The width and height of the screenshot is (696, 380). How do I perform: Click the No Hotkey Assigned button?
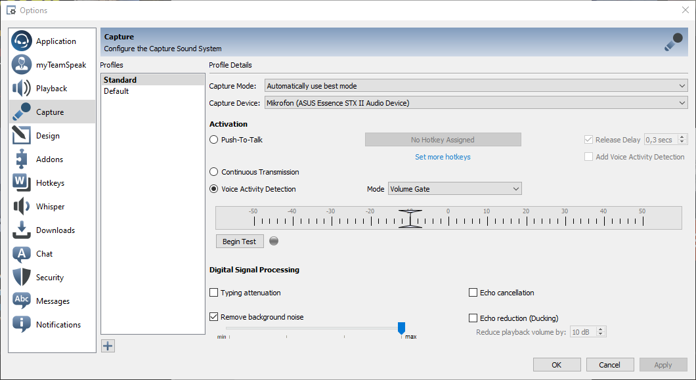[443, 139]
